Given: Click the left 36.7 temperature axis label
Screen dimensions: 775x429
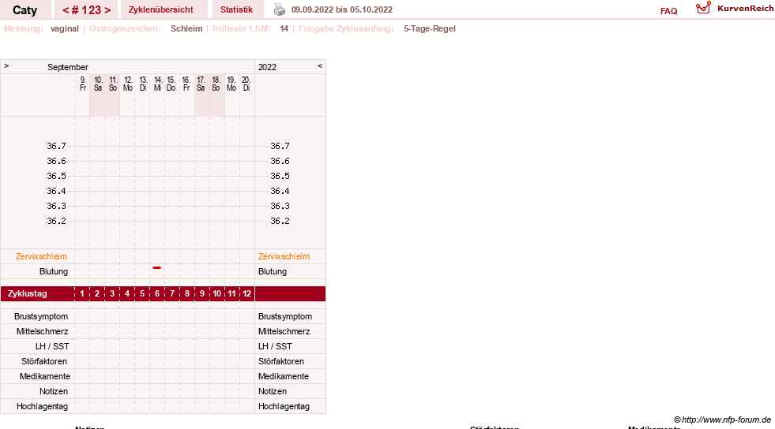Looking at the screenshot, I should point(56,146).
